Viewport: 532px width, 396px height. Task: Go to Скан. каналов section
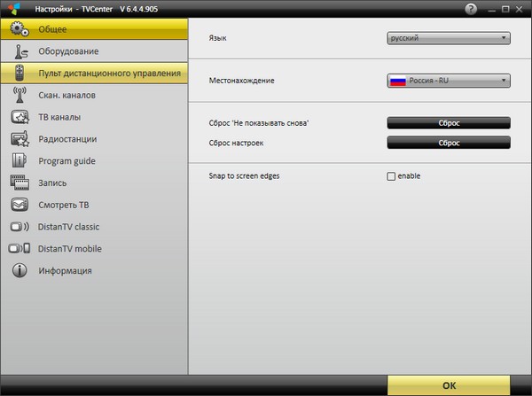tap(94, 96)
